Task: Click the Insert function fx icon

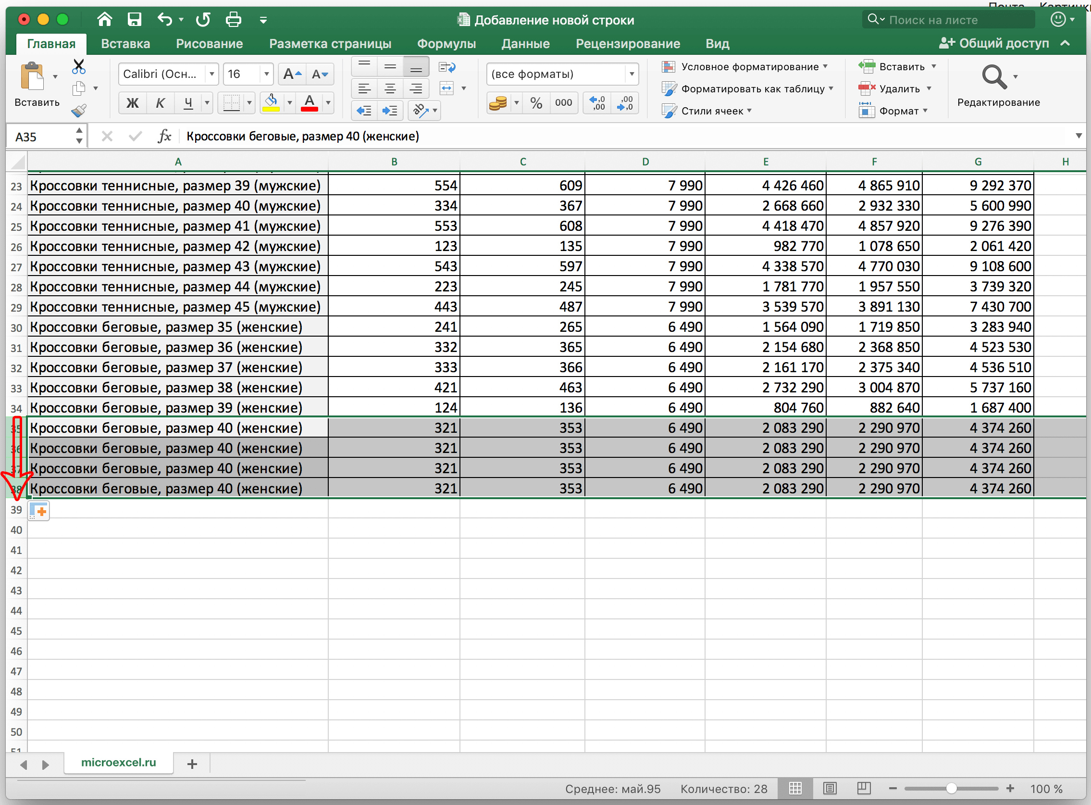Action: pyautogui.click(x=165, y=137)
